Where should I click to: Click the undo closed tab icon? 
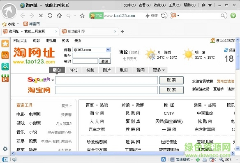click(x=69, y=16)
